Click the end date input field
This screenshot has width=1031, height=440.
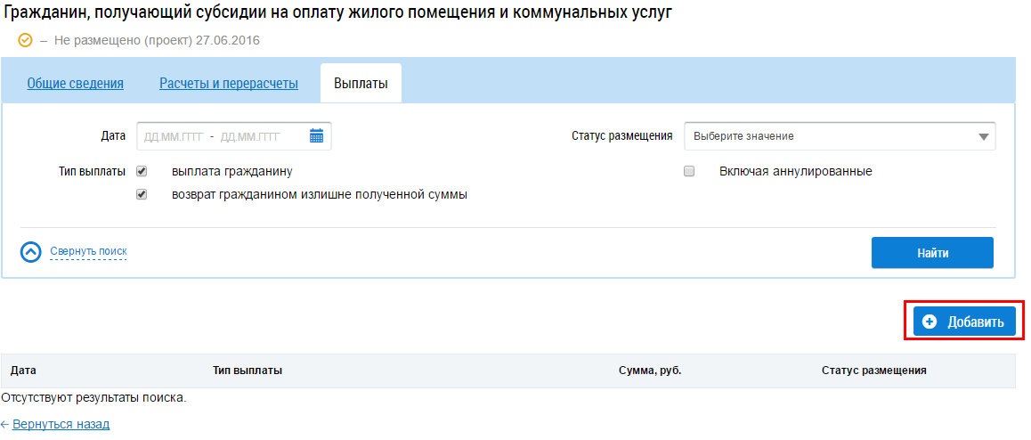(250, 136)
